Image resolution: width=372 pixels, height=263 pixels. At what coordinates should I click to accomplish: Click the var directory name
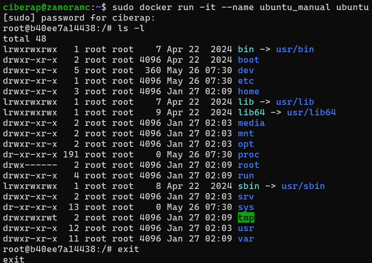tap(246, 239)
